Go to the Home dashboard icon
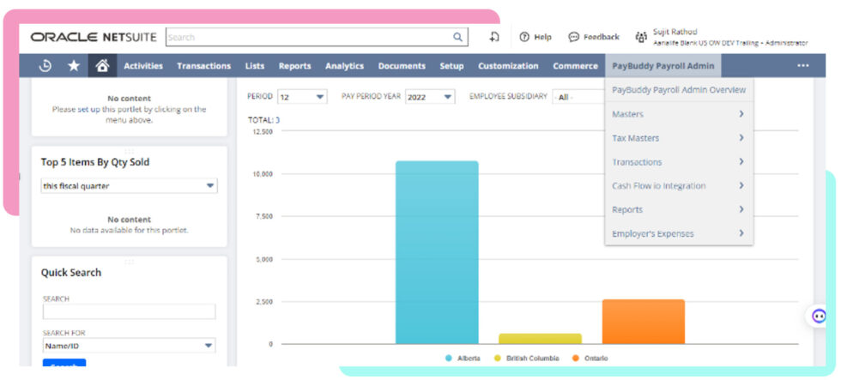Viewport: 841px width, 380px height. (x=102, y=66)
